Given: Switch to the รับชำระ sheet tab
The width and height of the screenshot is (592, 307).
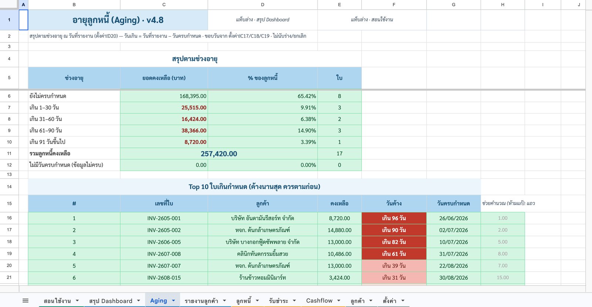Looking at the screenshot, I should click(x=278, y=301).
